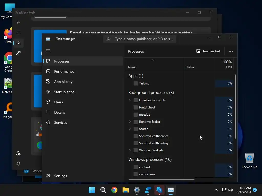Open Windows Start menu
This screenshot has width=262, height=196.
pyautogui.click(x=92, y=190)
